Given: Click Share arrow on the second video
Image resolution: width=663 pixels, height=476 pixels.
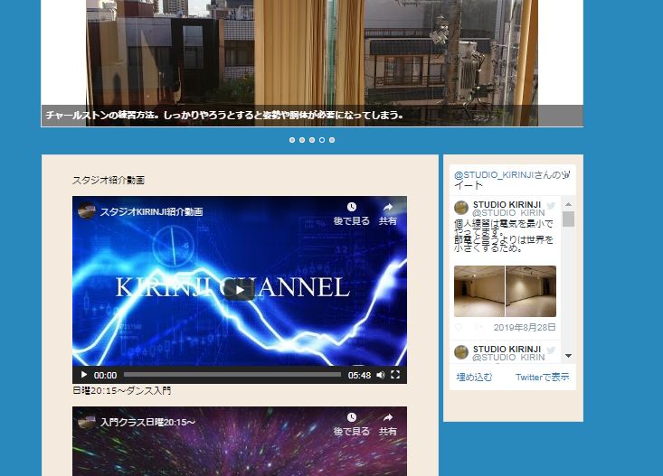Looking at the screenshot, I should coord(387,418).
